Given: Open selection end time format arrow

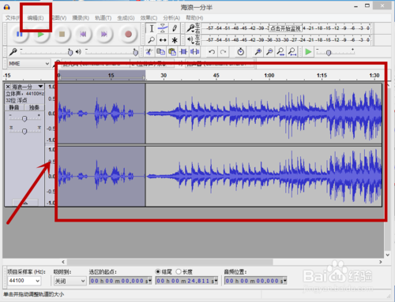Looking at the screenshot, I should [x=216, y=281].
